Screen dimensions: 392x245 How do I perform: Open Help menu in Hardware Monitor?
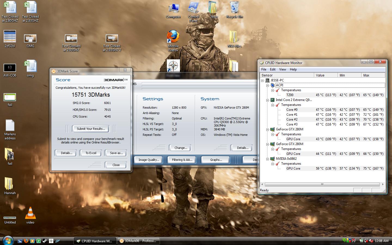293,69
